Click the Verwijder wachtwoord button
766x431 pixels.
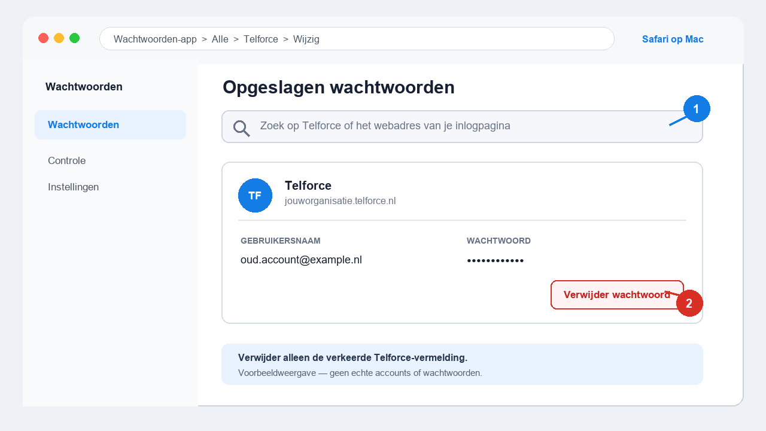(617, 295)
